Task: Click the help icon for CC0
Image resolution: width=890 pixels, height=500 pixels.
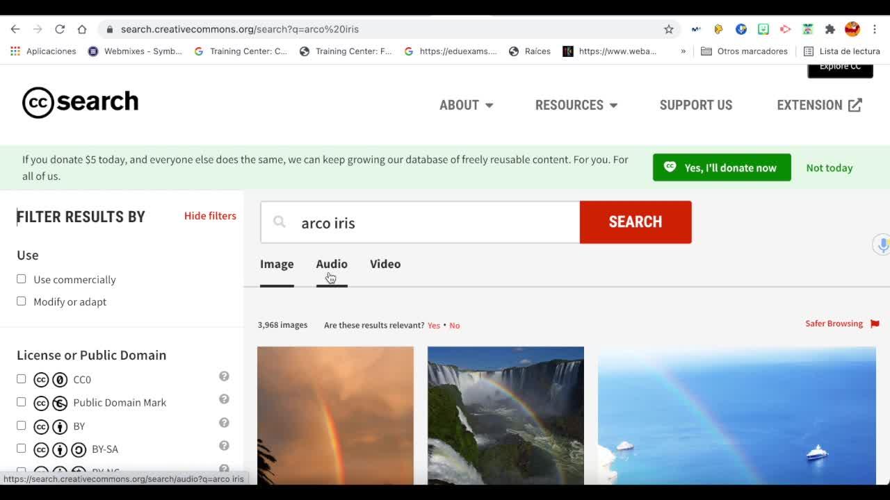Action: [224, 376]
